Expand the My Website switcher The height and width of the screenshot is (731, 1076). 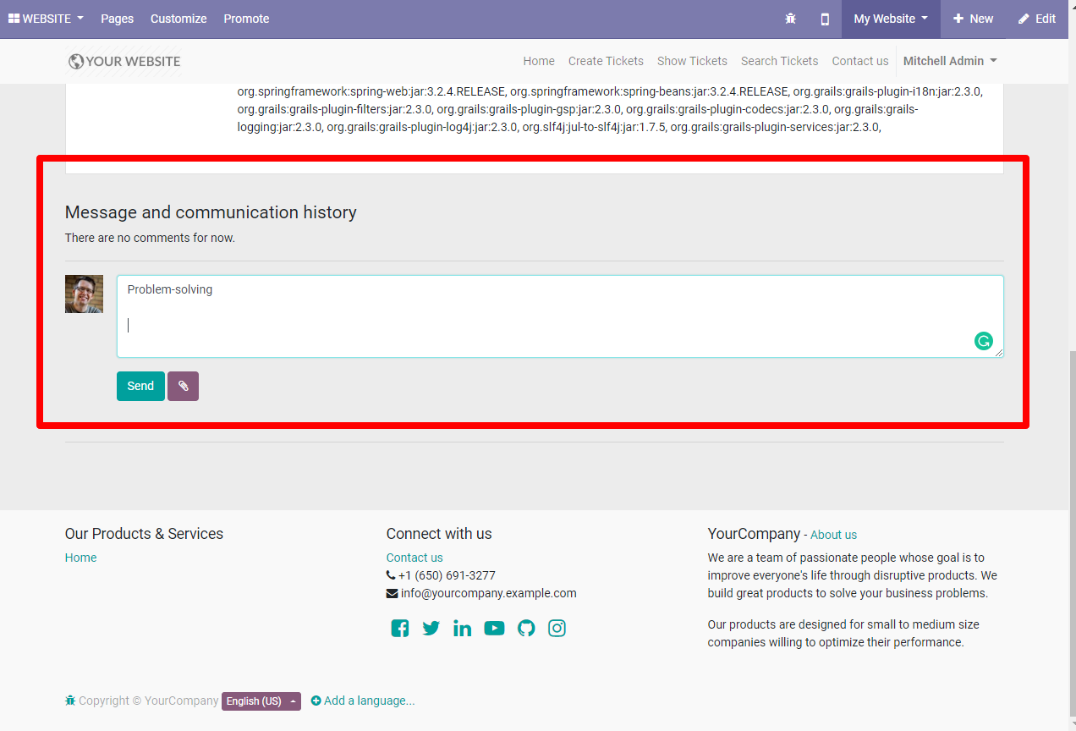pyautogui.click(x=891, y=19)
